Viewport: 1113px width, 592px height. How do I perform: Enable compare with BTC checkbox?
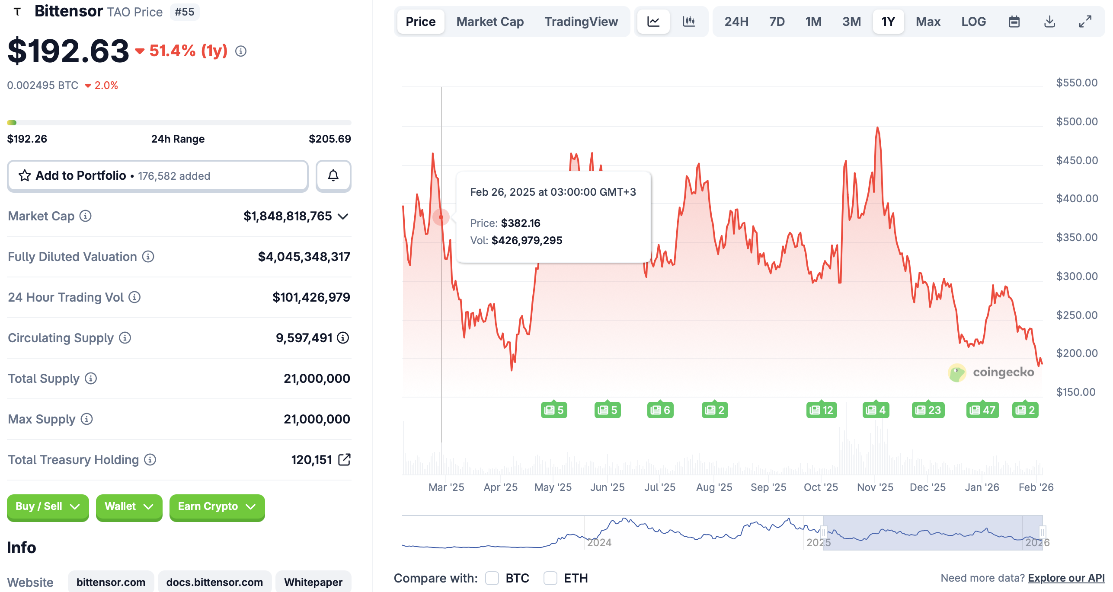pos(492,578)
